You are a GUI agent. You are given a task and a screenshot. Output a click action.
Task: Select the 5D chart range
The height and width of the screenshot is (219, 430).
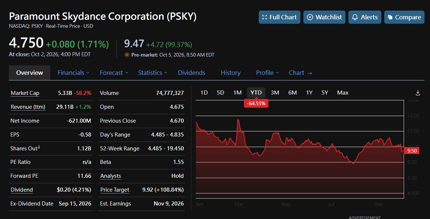(220, 93)
